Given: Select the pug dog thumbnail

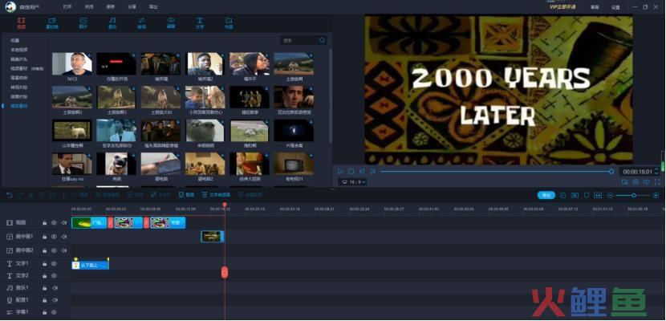Looking at the screenshot, I should click(x=116, y=164).
